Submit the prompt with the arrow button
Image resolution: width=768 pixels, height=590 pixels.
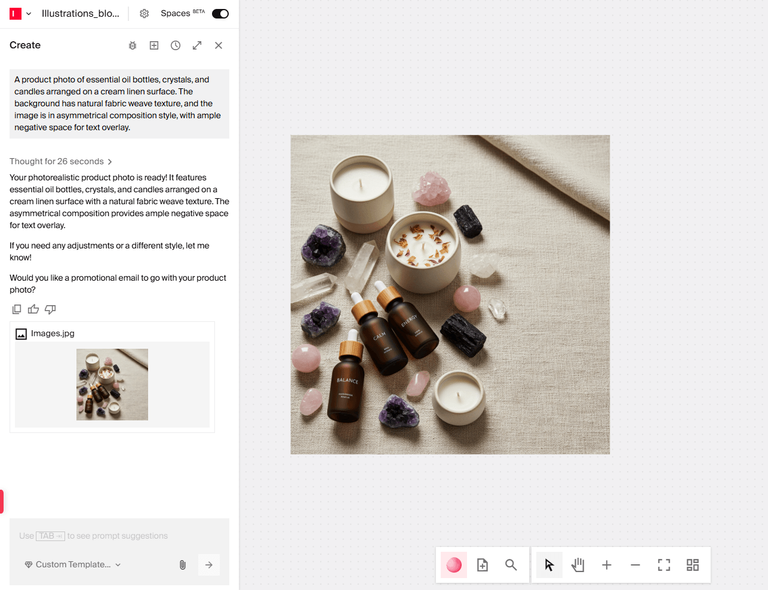[208, 564]
